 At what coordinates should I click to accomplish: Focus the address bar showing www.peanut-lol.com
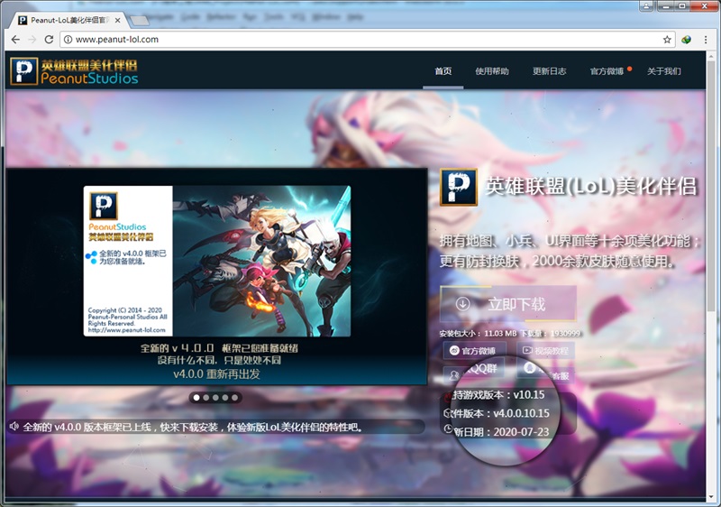(x=368, y=40)
